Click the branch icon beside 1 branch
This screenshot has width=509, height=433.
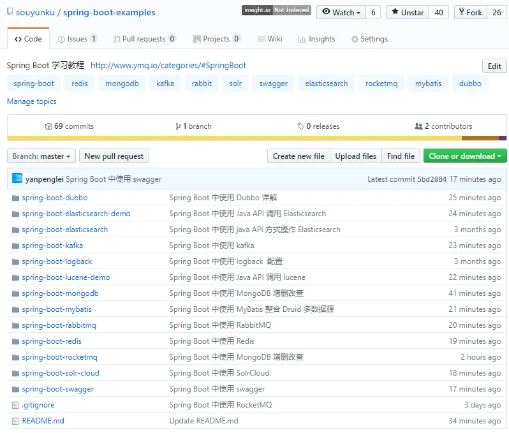(178, 126)
